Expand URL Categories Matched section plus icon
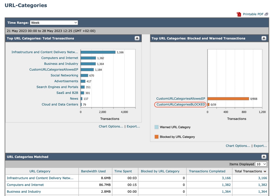Viewport: 270px width, 196px height. [264, 157]
